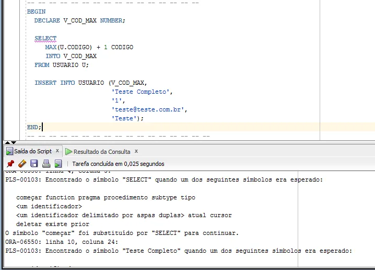This screenshot has width=375, height=270.
Task: Click the 'ORA-06550: linha 10, coluna 24' error line
Action: coord(62,242)
